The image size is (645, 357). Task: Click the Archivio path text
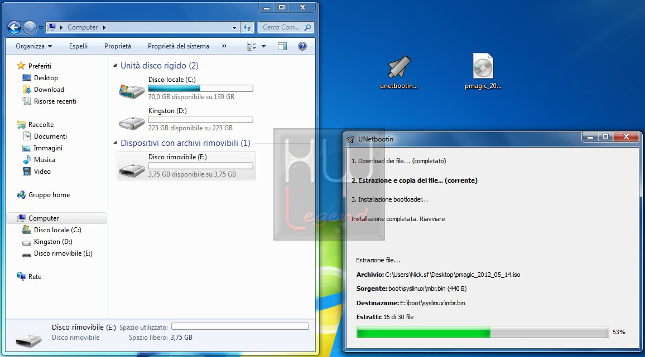click(438, 275)
